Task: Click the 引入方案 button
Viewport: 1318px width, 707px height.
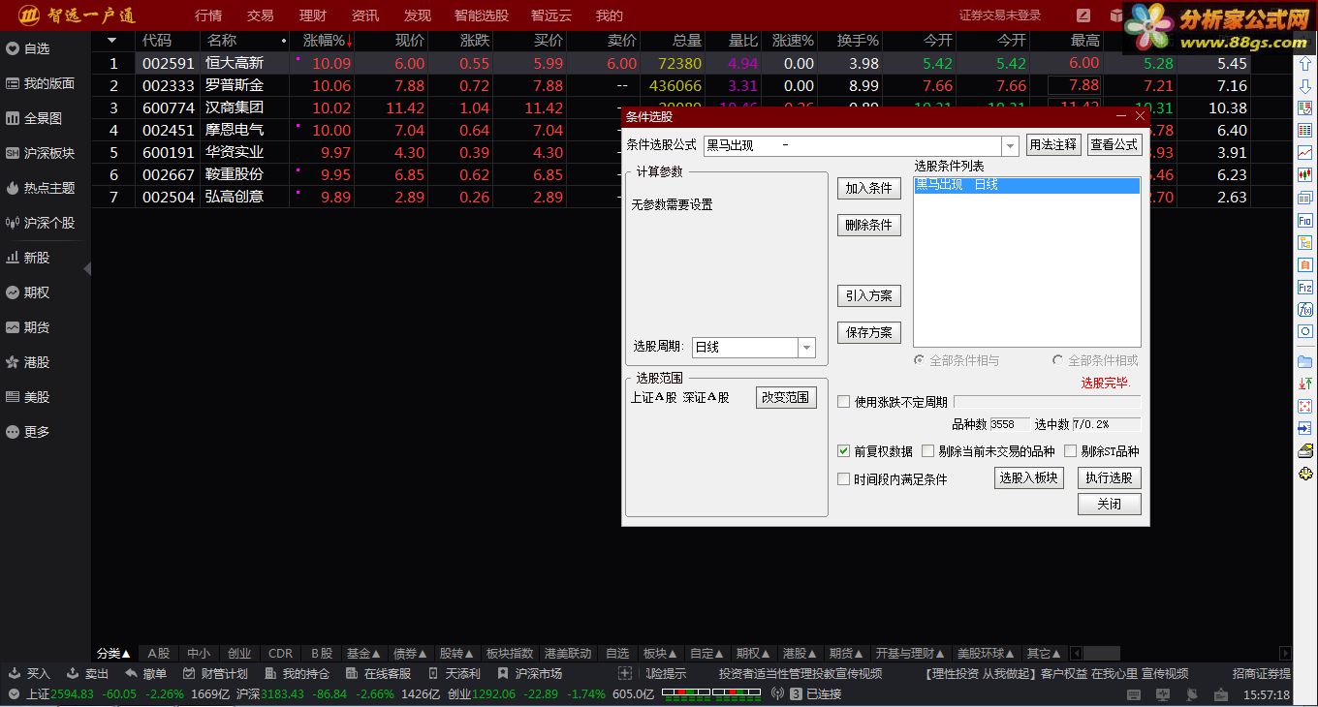Action: [869, 296]
